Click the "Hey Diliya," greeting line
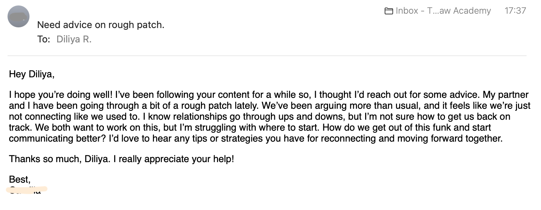 [32, 74]
